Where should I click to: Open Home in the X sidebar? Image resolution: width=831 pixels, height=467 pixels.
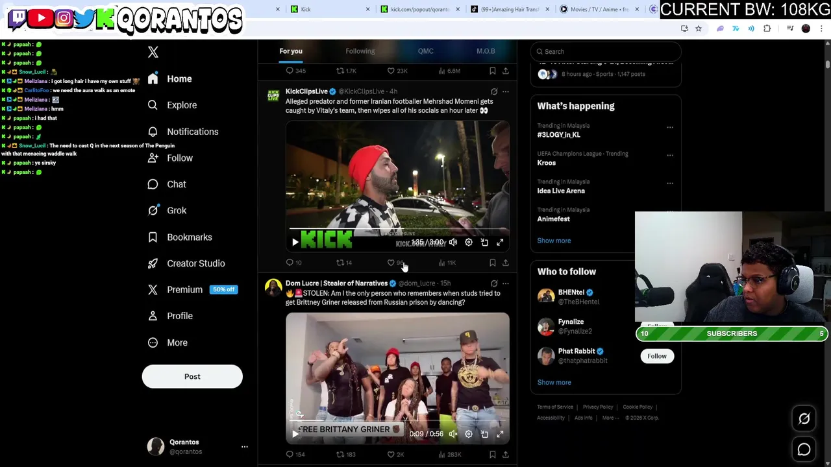click(169, 78)
